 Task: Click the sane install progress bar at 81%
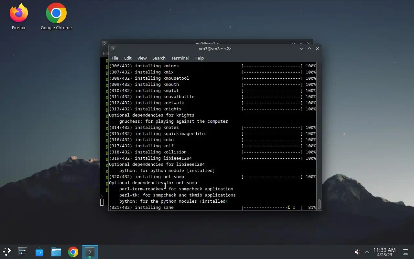click(x=272, y=207)
